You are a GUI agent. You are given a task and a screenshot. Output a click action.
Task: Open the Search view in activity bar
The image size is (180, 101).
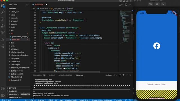[3, 12]
